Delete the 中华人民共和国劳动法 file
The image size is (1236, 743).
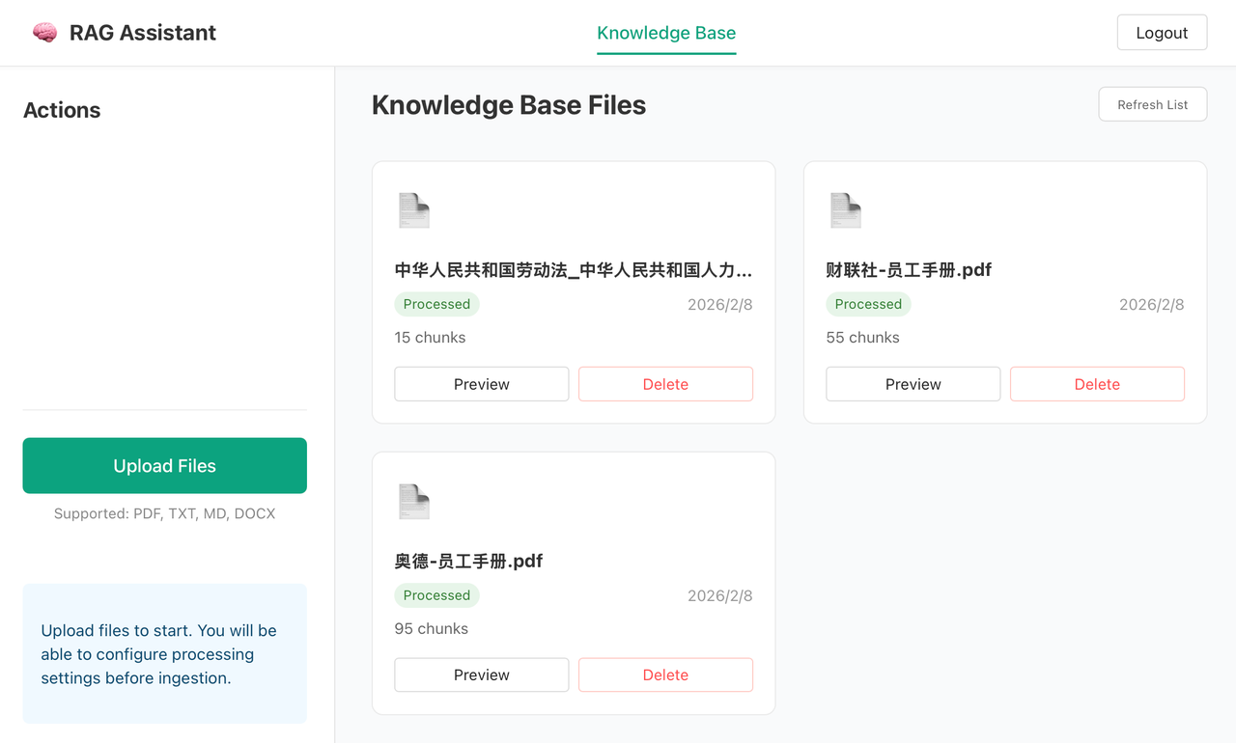pyautogui.click(x=665, y=384)
